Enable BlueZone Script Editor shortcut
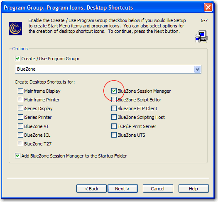Screen dimensions: 218x202 [x=114, y=100]
